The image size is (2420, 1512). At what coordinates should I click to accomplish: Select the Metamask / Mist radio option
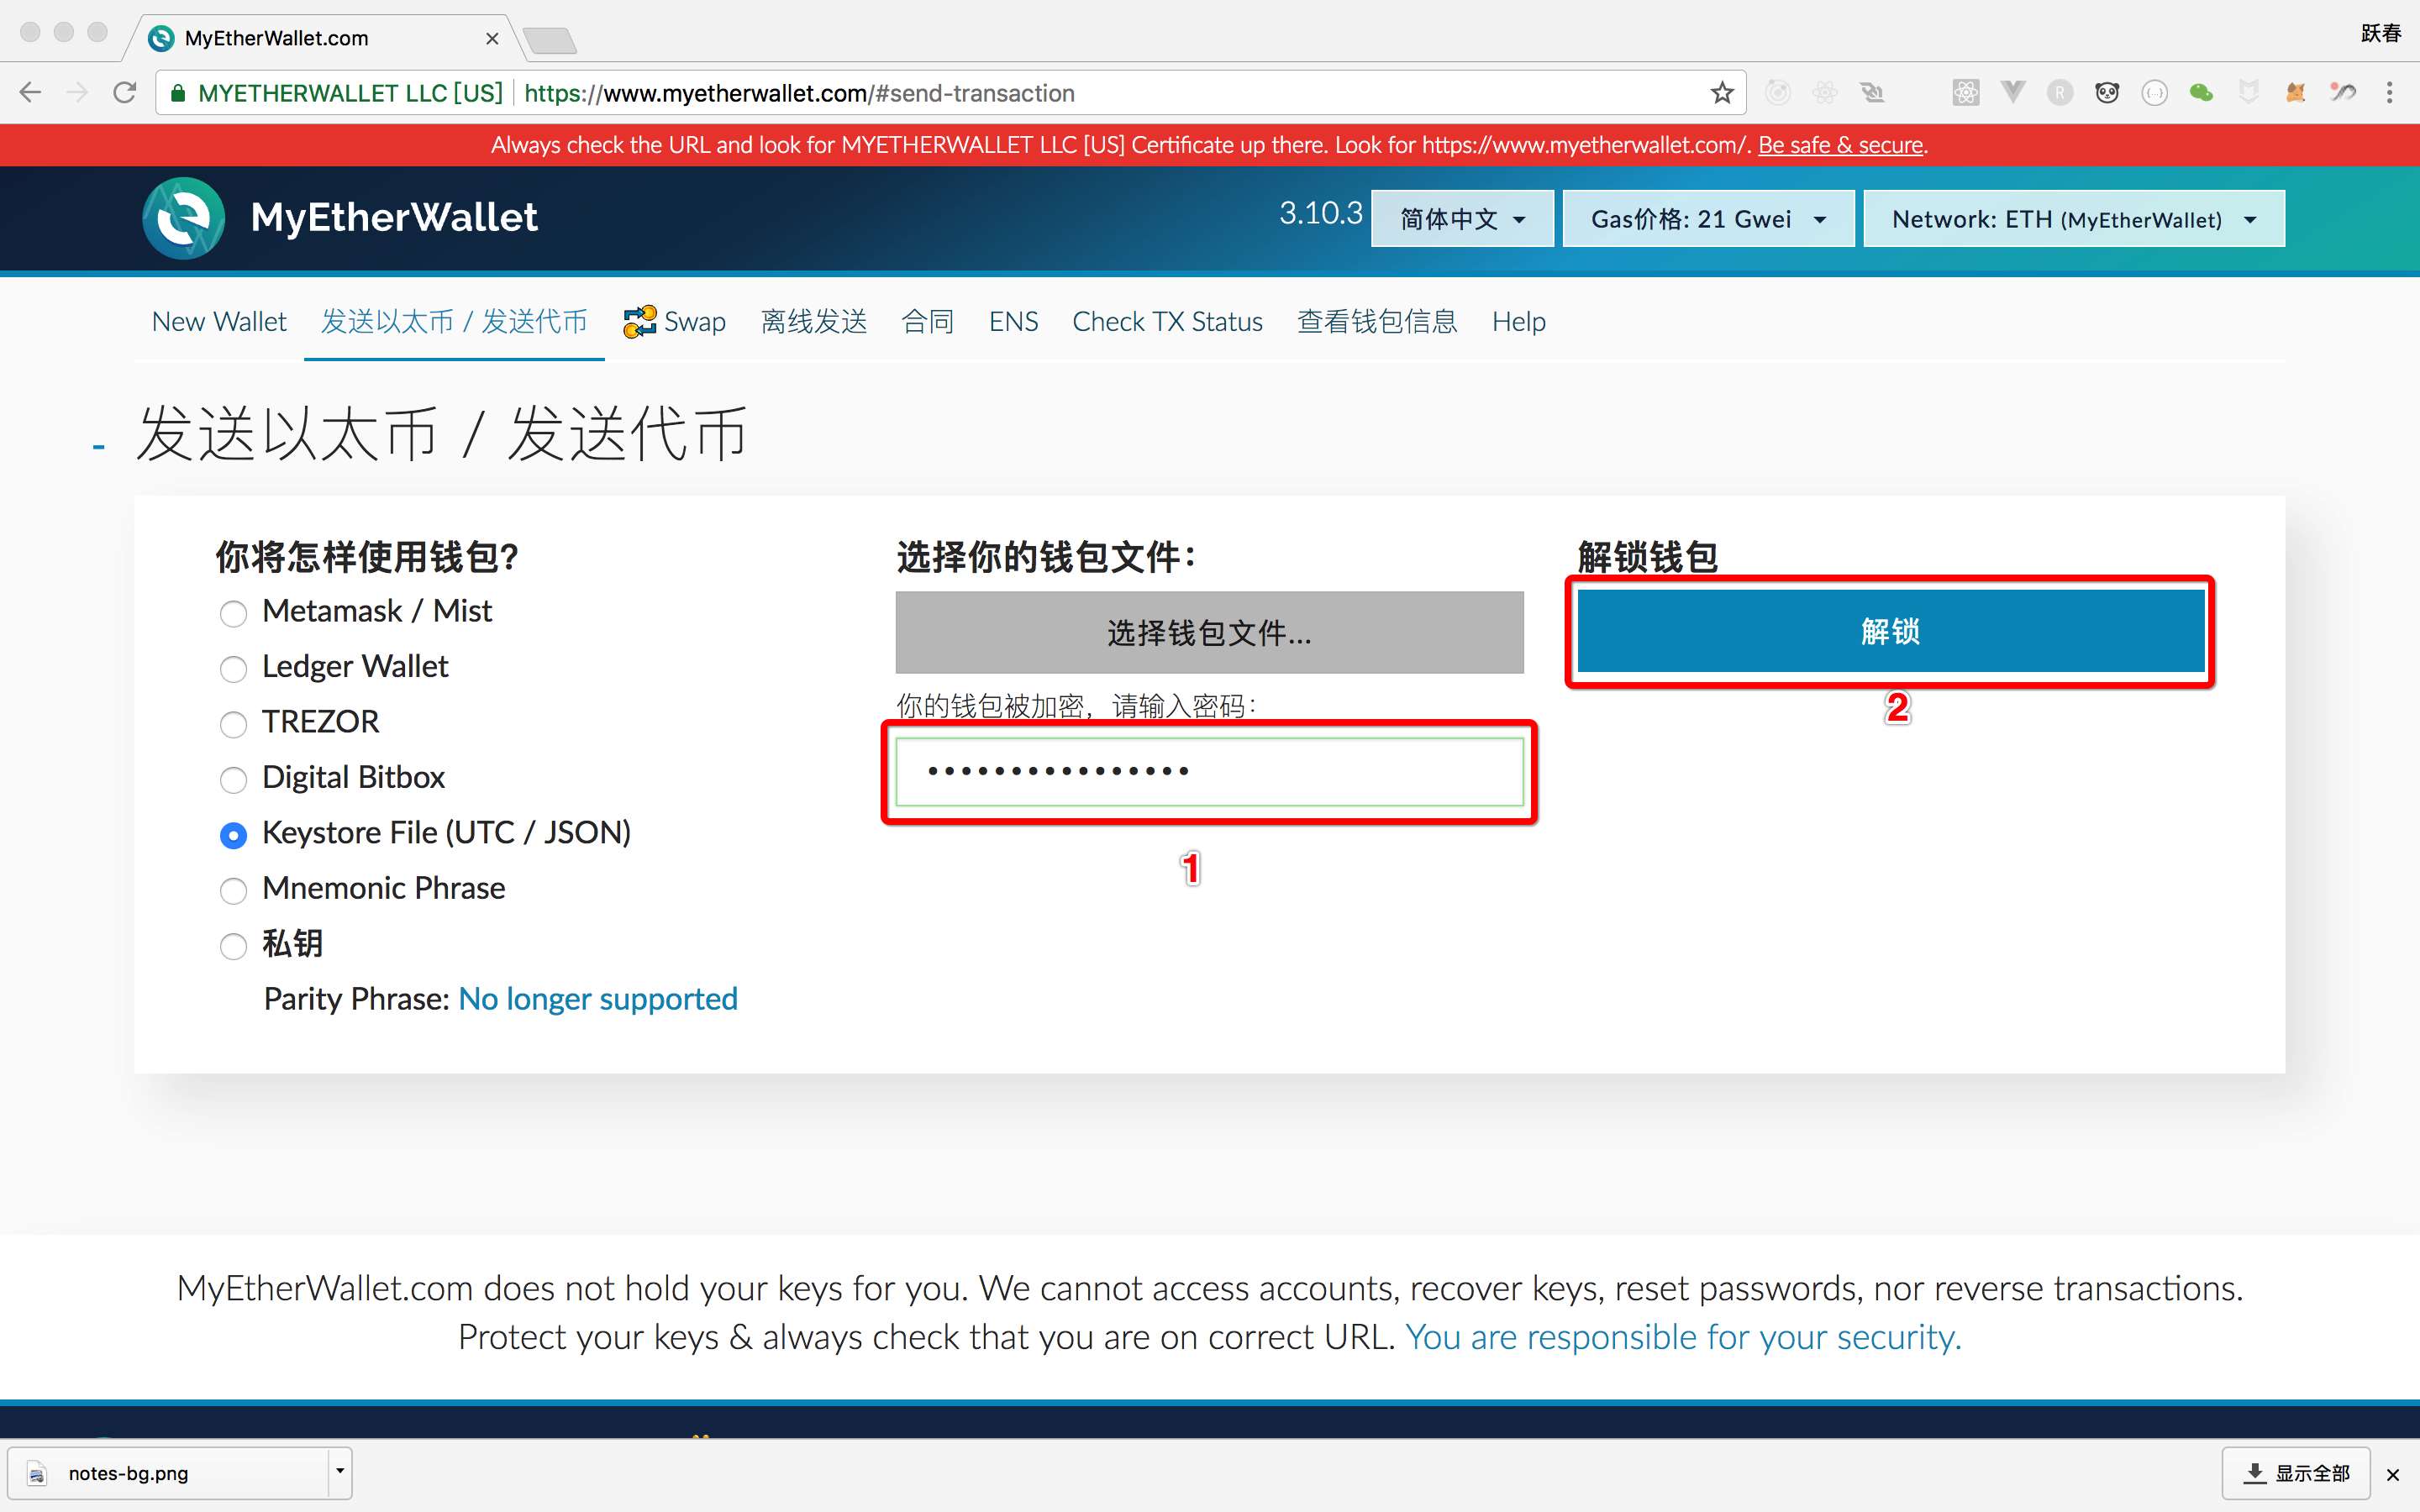click(x=233, y=613)
